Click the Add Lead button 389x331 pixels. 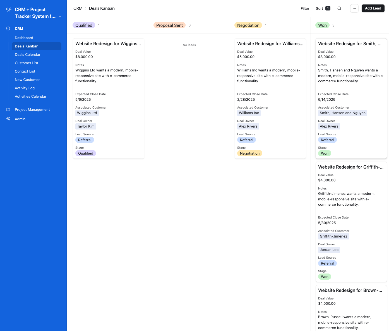tap(373, 8)
